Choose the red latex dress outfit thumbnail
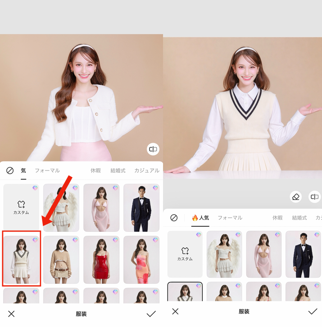Image resolution: width=322 pixels, height=327 pixels. pyautogui.click(x=101, y=260)
